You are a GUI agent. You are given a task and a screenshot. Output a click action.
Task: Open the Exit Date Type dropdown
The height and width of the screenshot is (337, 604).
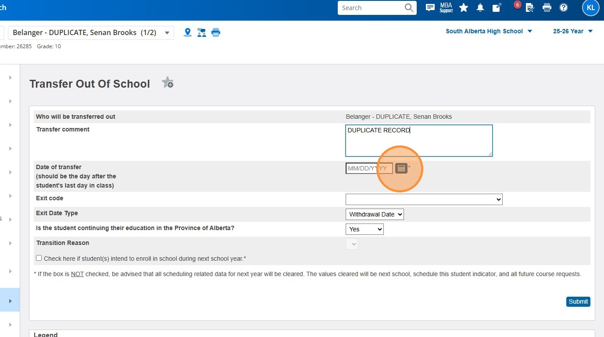[x=375, y=214]
